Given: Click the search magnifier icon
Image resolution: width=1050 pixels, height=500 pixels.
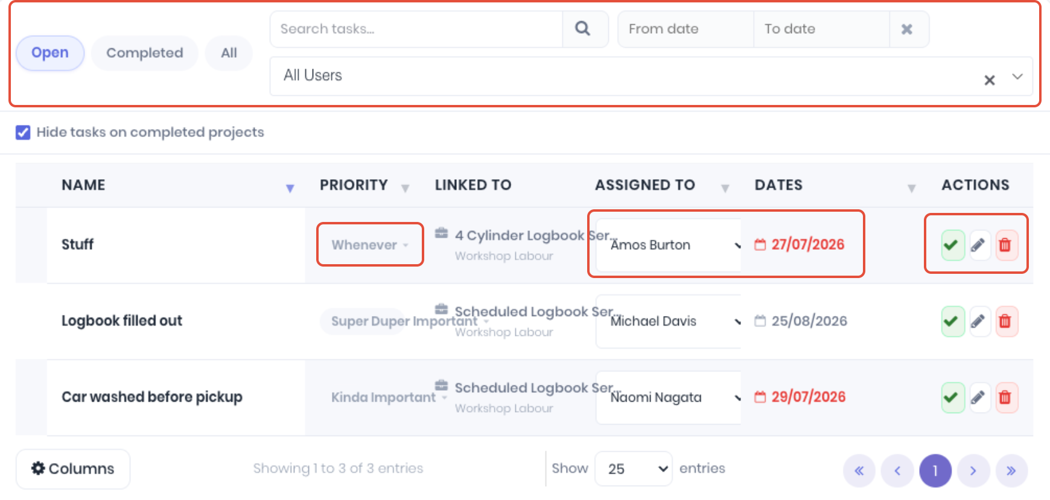Looking at the screenshot, I should point(583,28).
